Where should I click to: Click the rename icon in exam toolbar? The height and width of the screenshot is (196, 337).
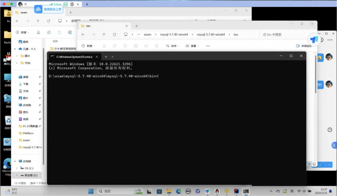click(x=70, y=32)
